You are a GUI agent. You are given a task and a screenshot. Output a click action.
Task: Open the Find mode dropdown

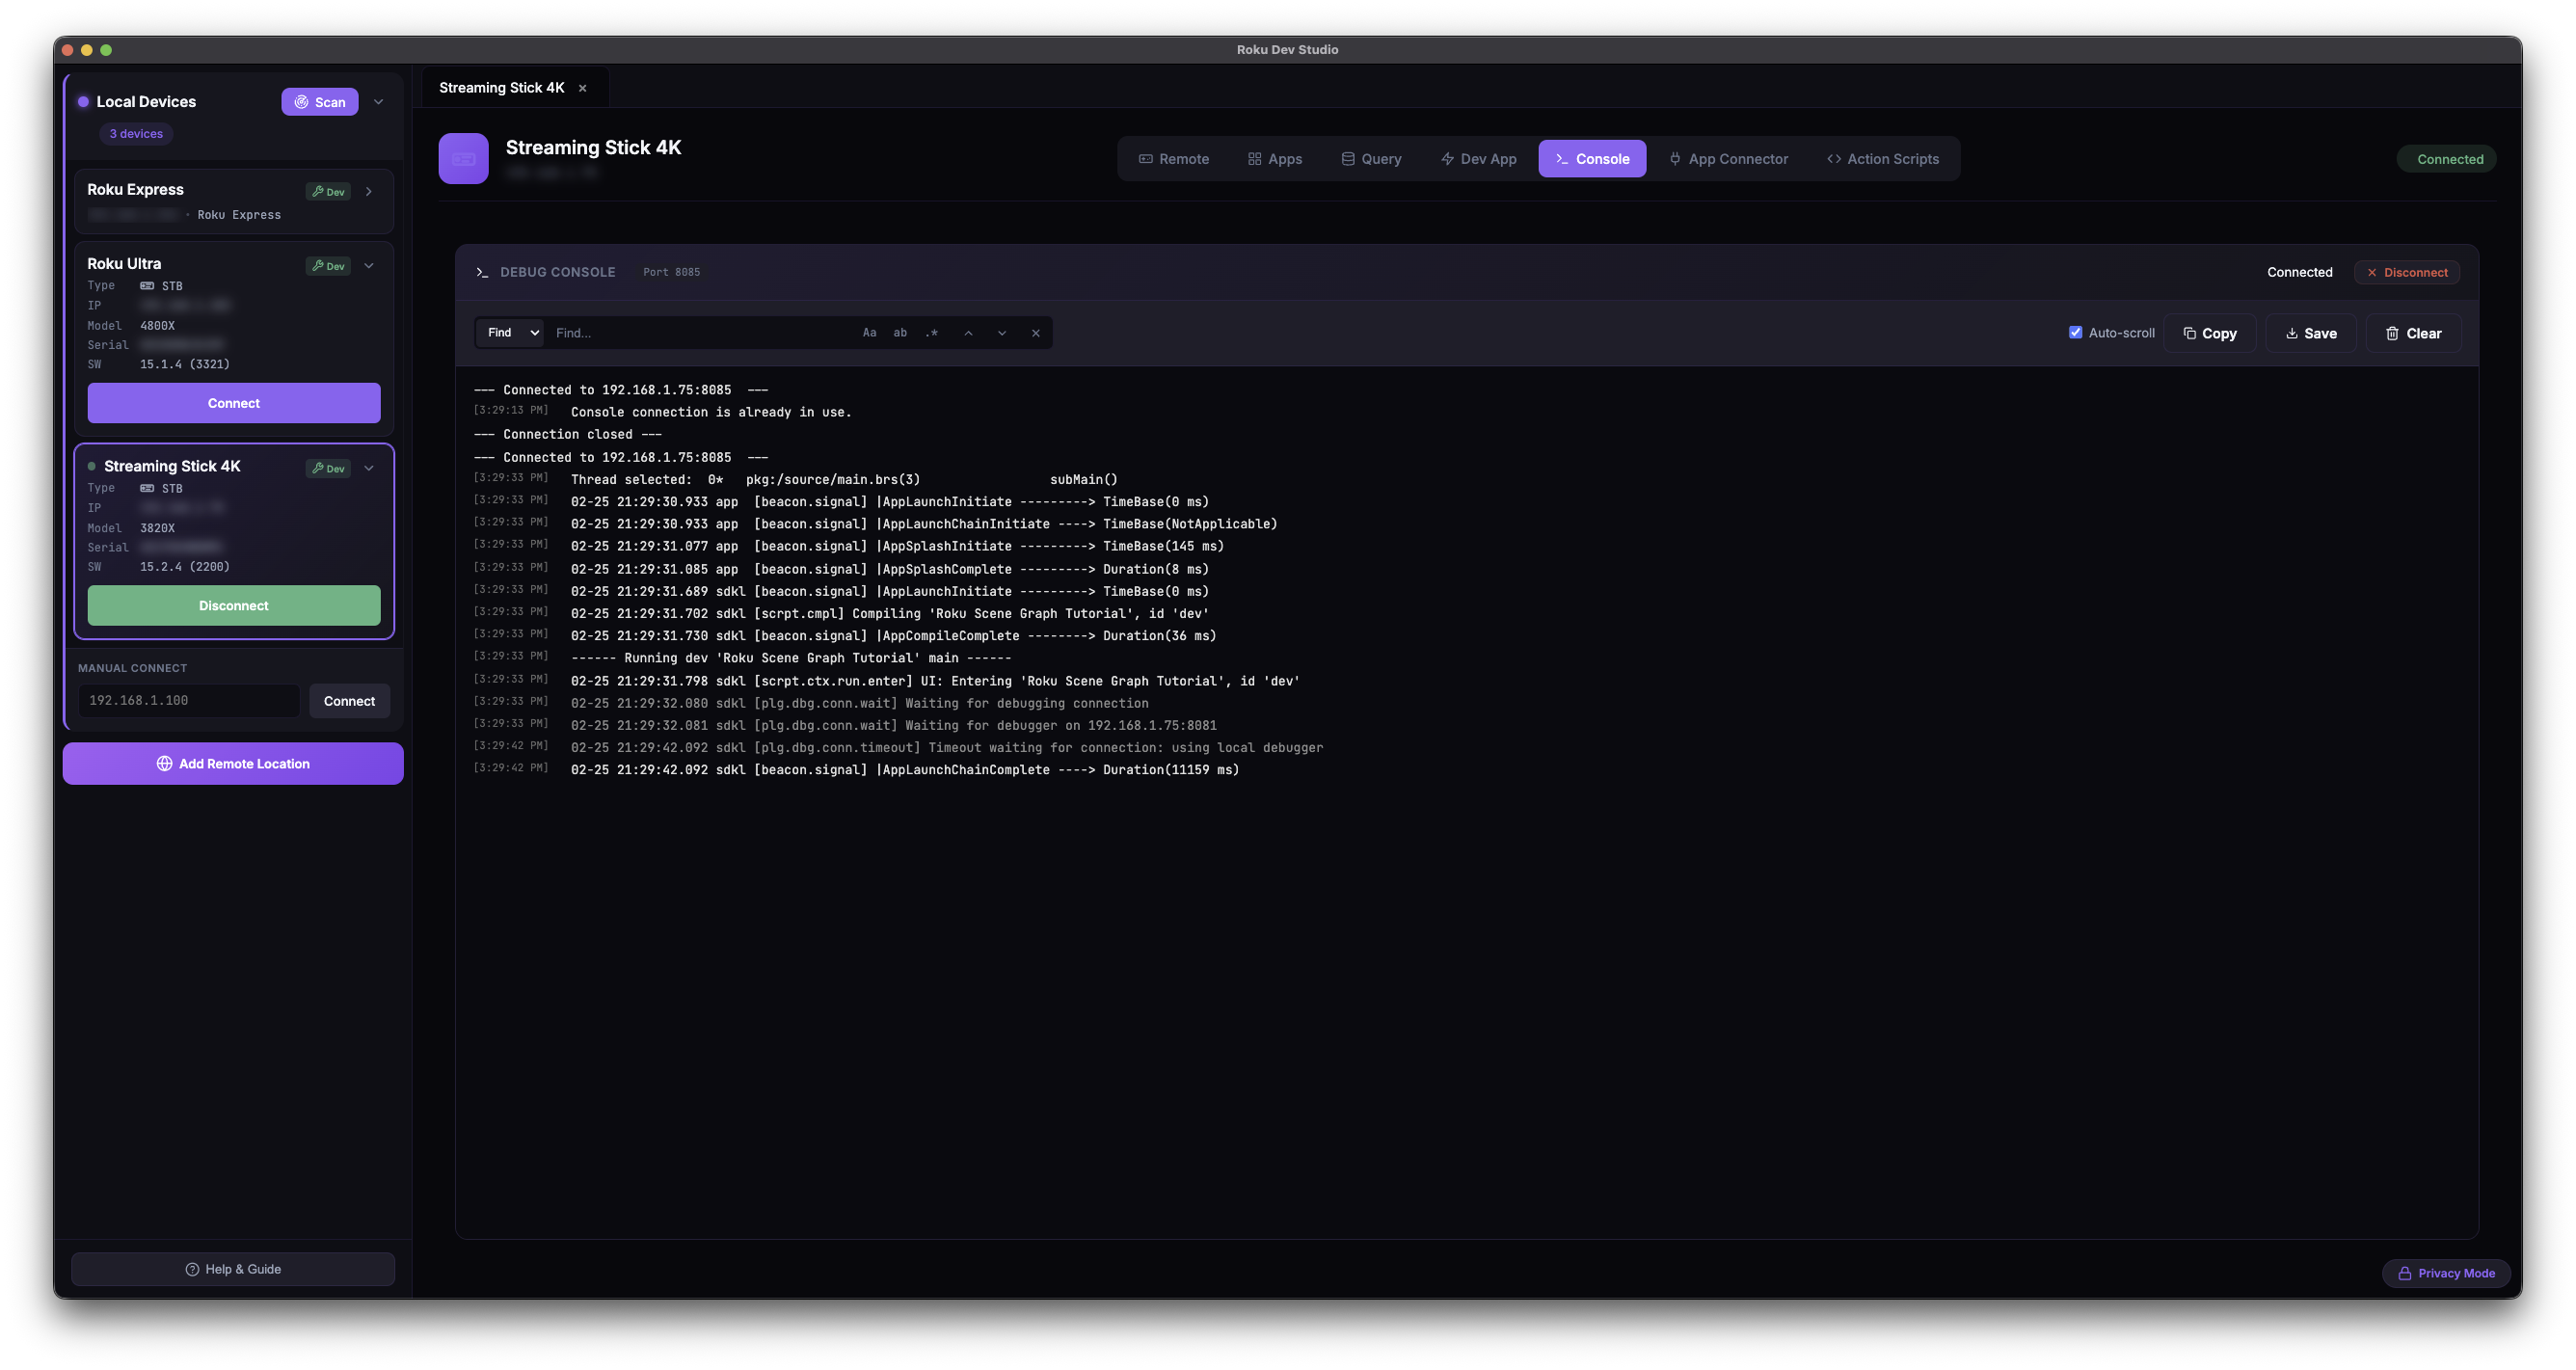pos(513,333)
